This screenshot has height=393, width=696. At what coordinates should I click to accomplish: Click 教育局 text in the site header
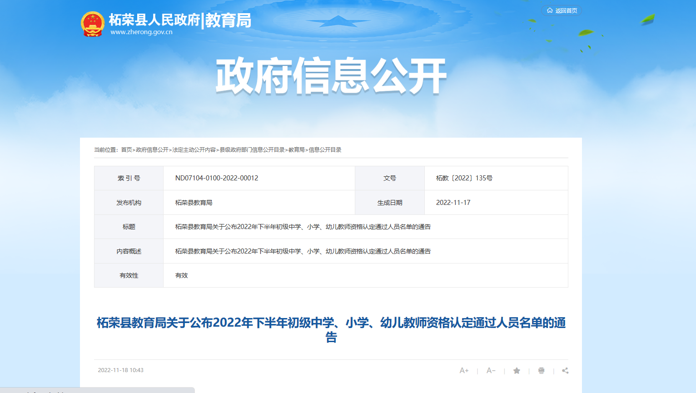[228, 20]
